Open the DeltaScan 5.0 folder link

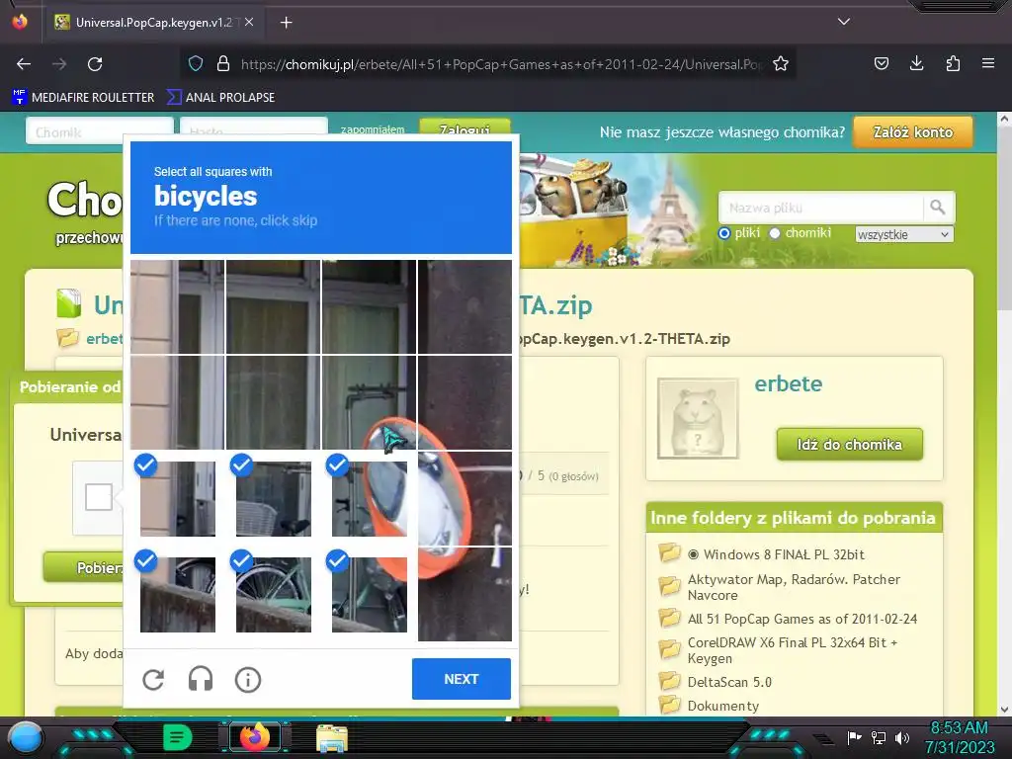[x=729, y=682]
